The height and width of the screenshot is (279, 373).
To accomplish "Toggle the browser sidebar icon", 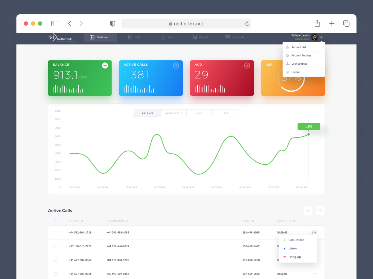I will 55,24.
